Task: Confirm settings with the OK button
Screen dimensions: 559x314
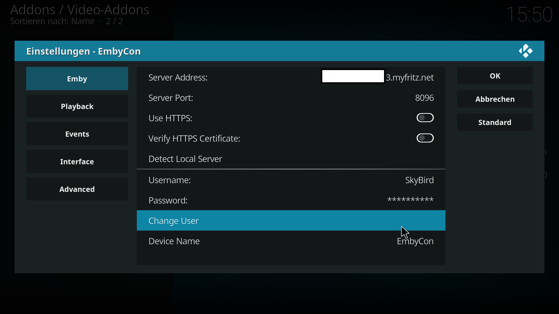Action: (495, 76)
